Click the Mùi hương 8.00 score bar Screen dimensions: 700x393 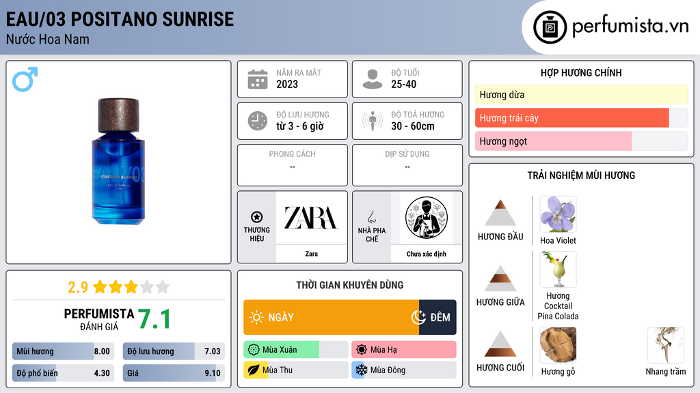pos(63,351)
